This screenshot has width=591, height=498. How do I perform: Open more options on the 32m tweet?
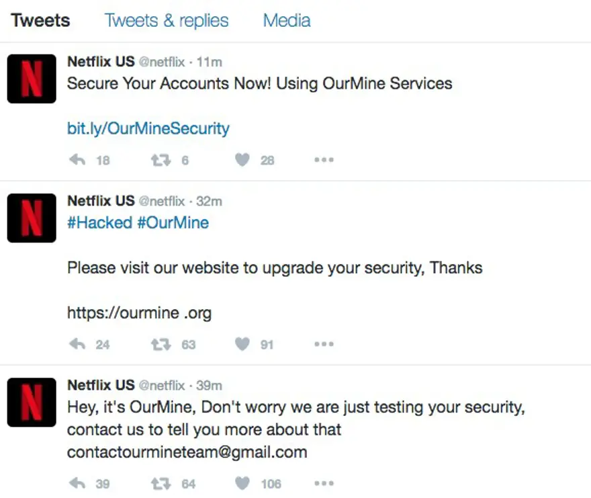pos(324,344)
